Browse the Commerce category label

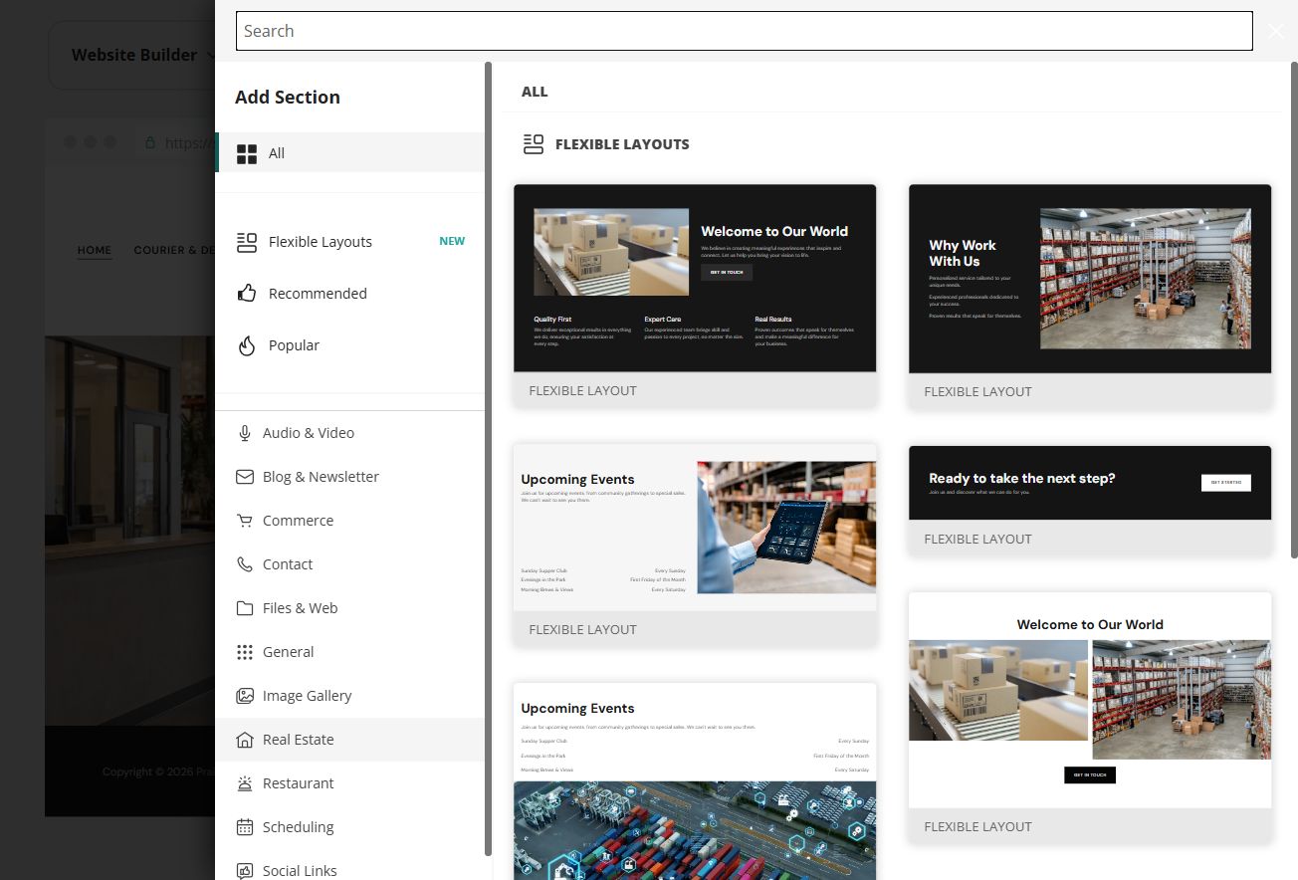click(298, 521)
